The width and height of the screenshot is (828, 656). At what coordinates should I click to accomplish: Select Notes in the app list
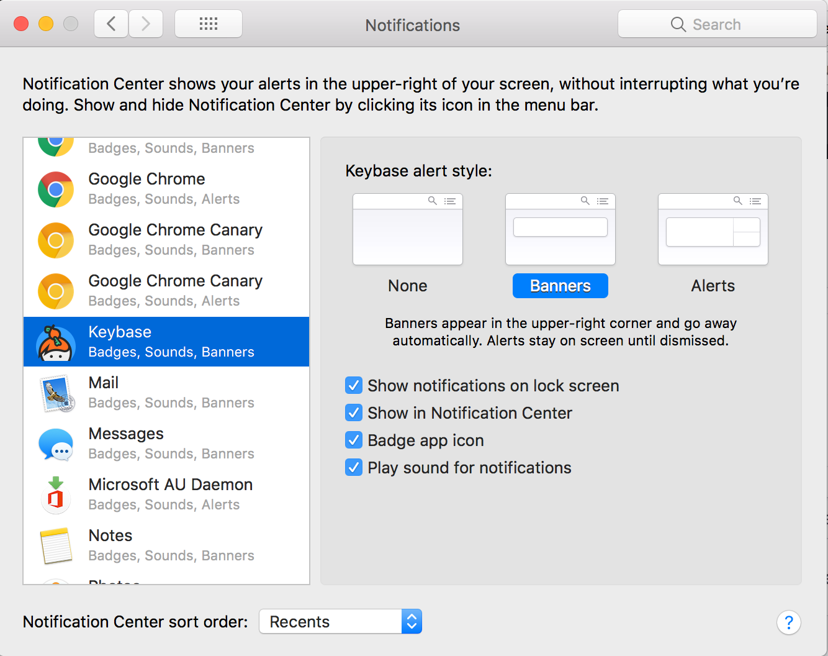coord(166,546)
